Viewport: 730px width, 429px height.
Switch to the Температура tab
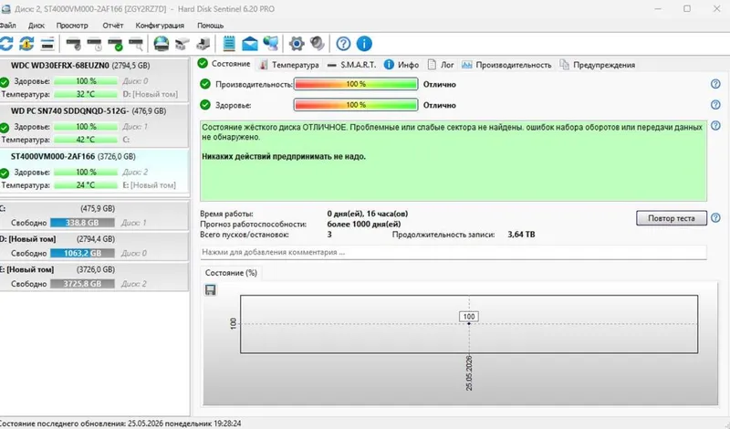pyautogui.click(x=289, y=65)
